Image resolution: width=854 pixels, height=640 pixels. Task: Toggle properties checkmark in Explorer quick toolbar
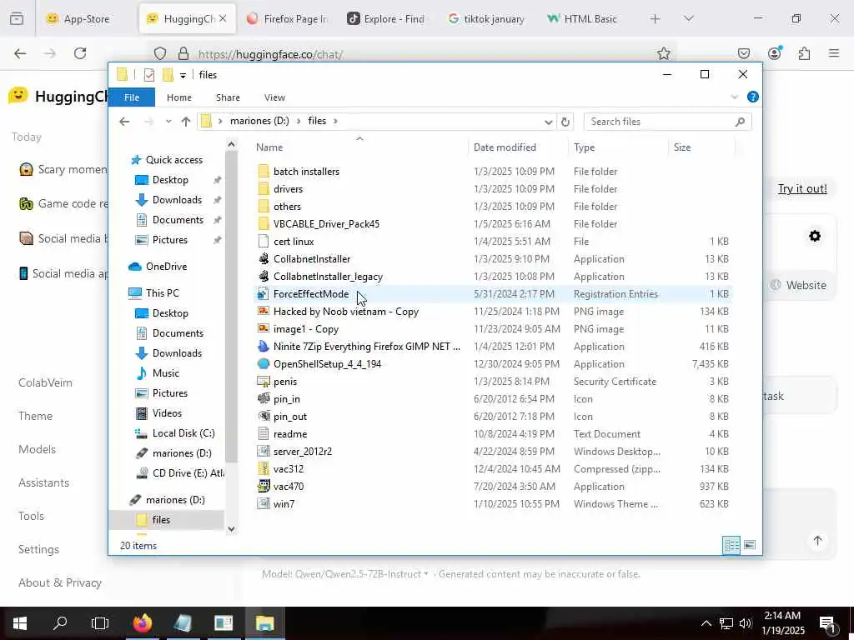[149, 75]
